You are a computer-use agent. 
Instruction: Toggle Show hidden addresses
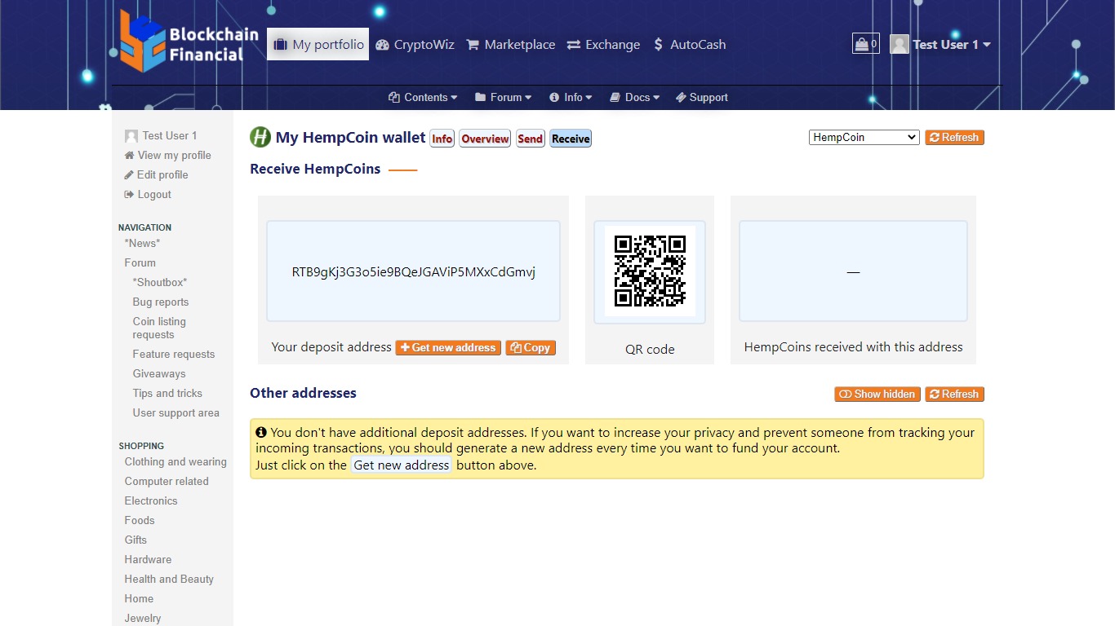pyautogui.click(x=877, y=395)
